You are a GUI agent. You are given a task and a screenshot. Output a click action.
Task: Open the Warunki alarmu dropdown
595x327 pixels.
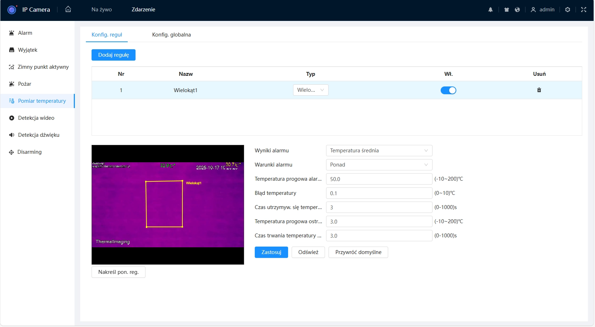click(x=379, y=165)
